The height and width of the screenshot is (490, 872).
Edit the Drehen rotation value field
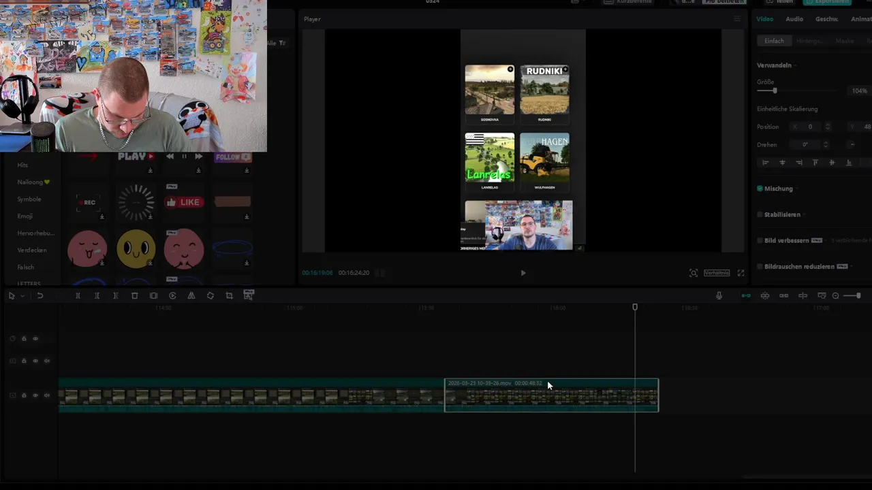(x=805, y=144)
